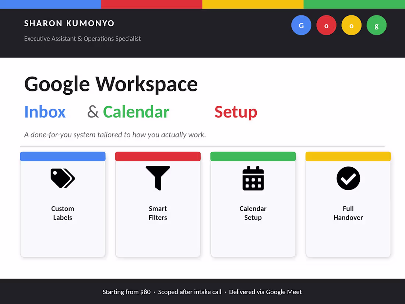Image resolution: width=405 pixels, height=304 pixels.
Task: Click the gray ampersand in the heading
Action: (x=93, y=112)
